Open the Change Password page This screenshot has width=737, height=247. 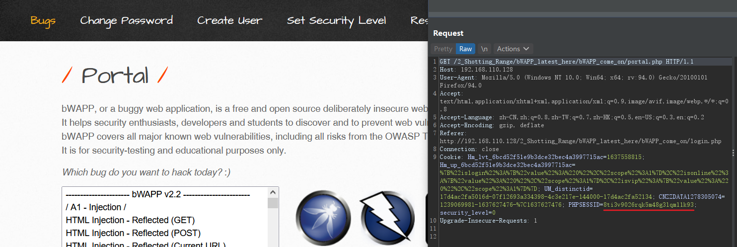pos(127,20)
